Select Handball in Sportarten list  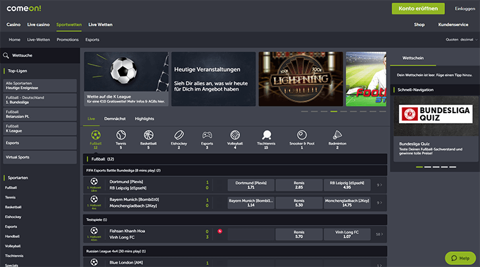[x=13, y=236]
